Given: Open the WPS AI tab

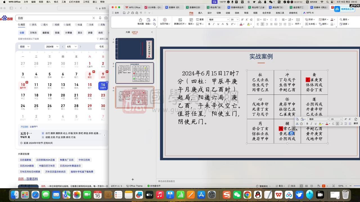Looking at the screenshot, I should coord(309,13).
